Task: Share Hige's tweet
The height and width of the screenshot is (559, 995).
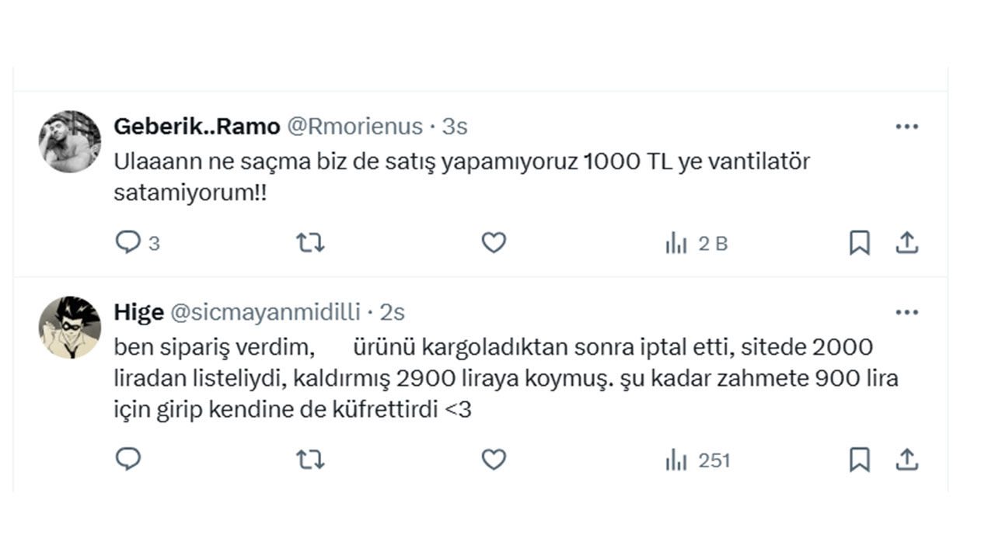Action: tap(906, 460)
